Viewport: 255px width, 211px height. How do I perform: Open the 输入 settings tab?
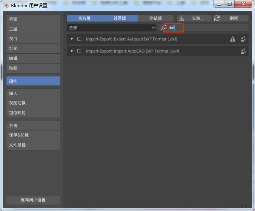[33, 93]
